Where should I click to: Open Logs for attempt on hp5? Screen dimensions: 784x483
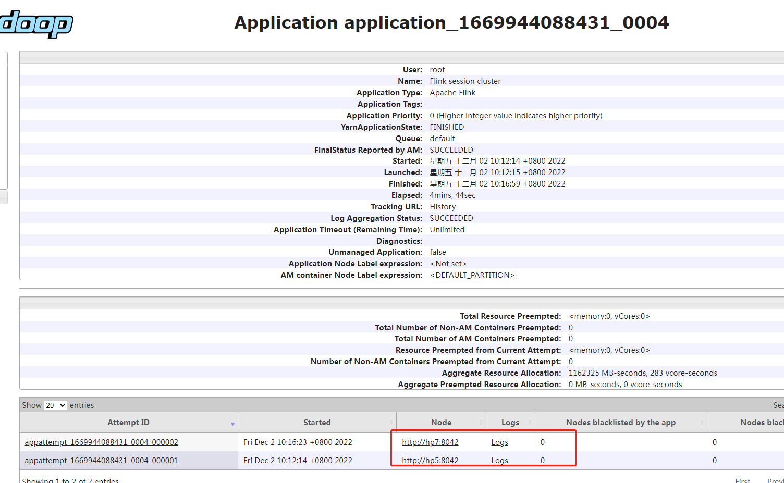pos(499,461)
